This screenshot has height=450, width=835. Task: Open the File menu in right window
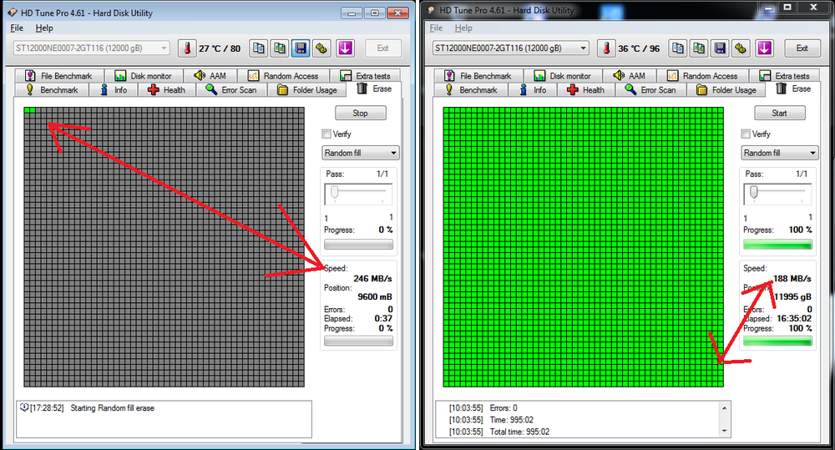[436, 28]
